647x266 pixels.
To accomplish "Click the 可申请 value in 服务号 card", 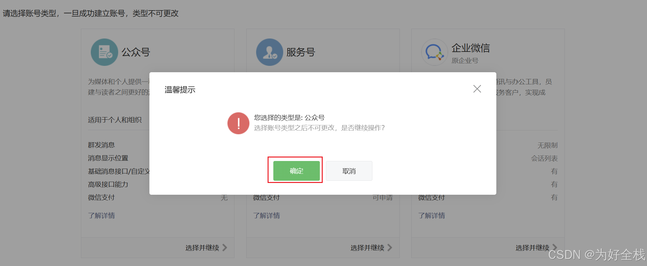I will (383, 198).
